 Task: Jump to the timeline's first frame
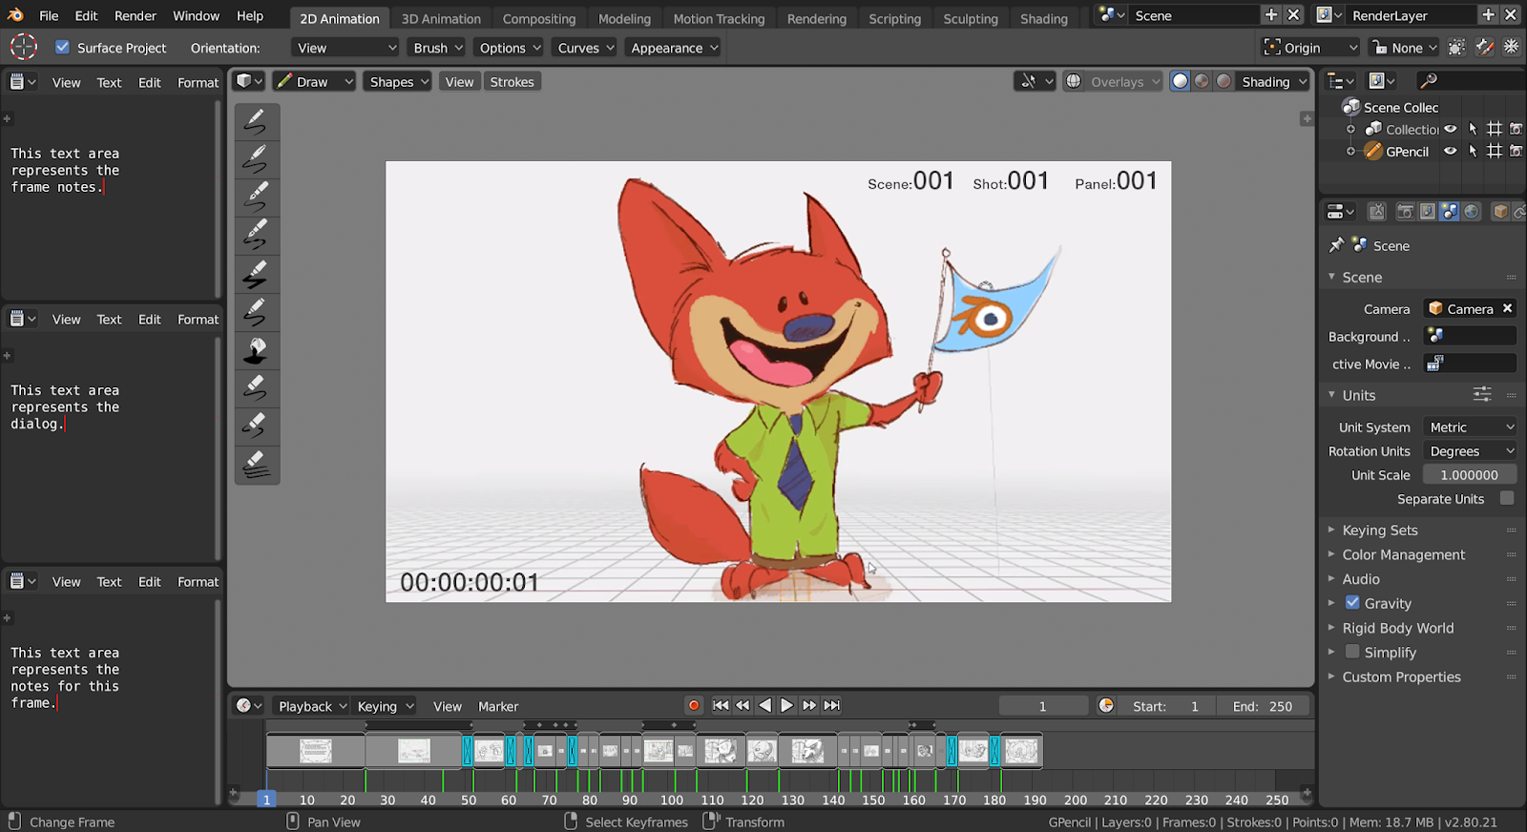721,706
